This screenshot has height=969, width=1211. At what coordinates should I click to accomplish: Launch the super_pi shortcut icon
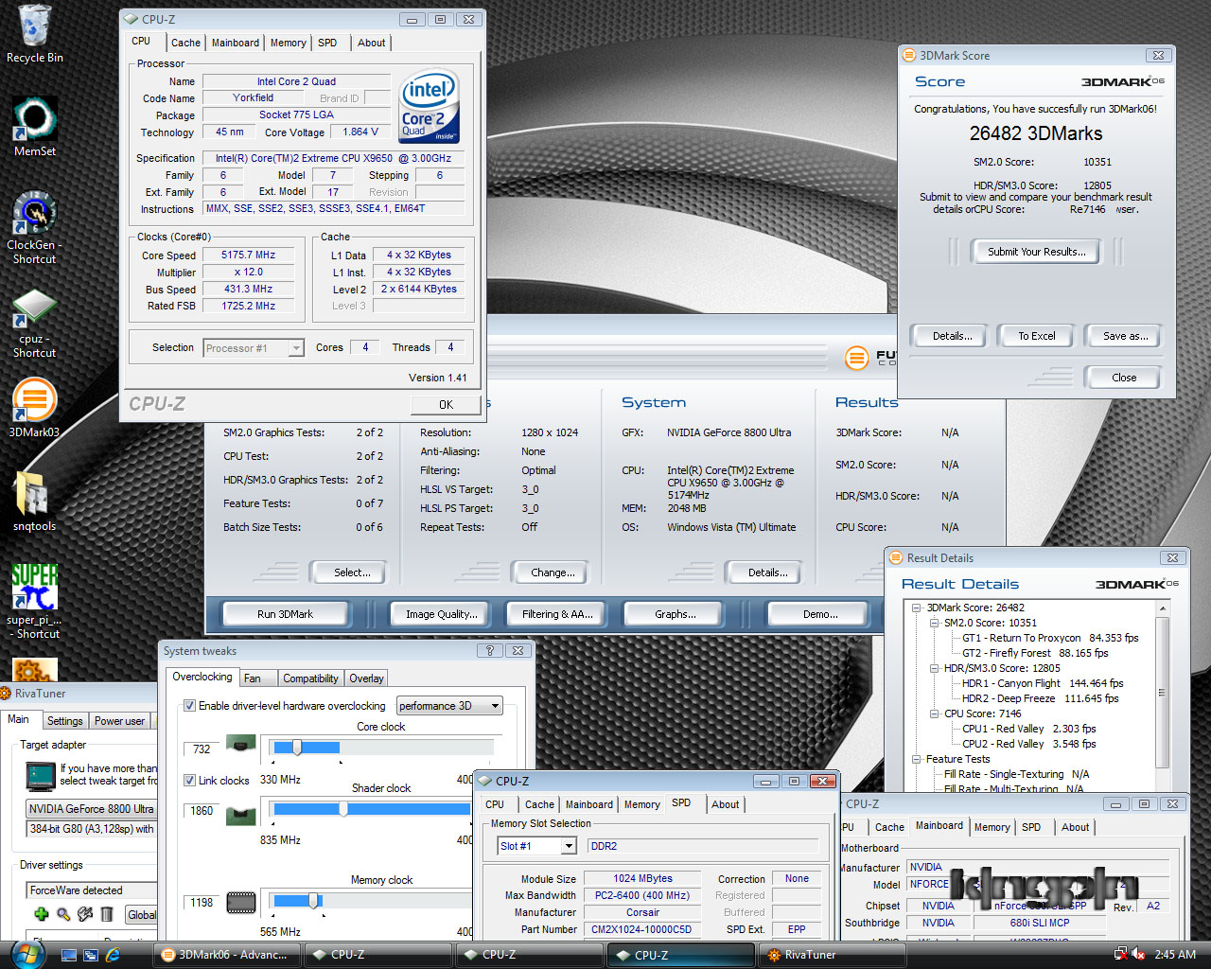click(35, 587)
